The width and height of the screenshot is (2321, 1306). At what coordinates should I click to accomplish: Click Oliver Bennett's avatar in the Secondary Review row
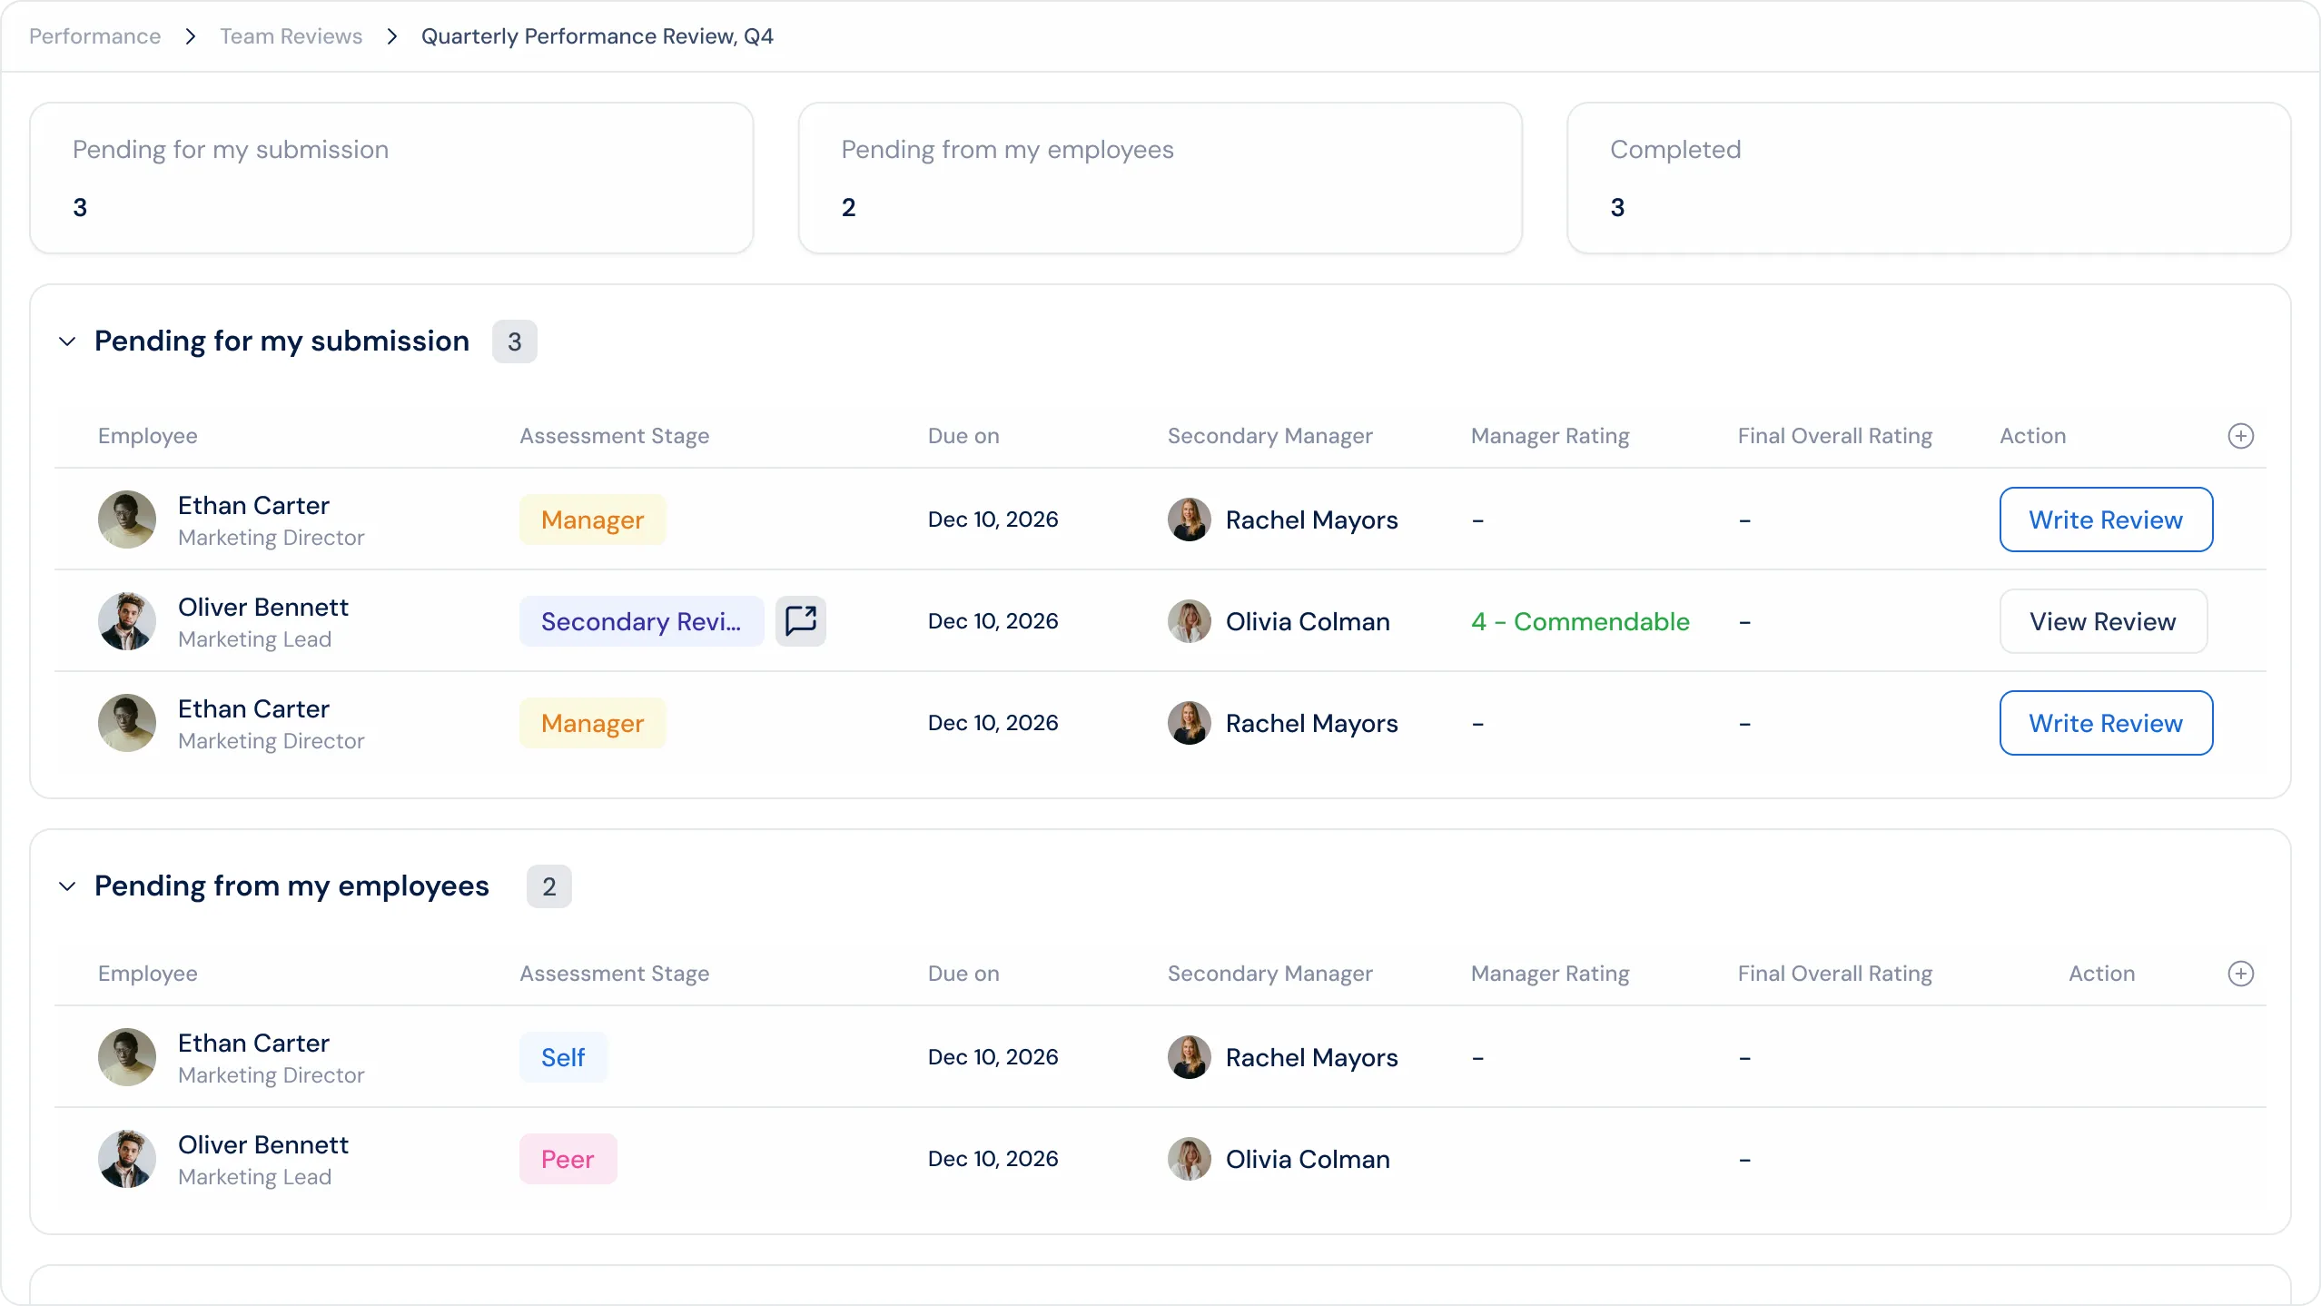127,621
